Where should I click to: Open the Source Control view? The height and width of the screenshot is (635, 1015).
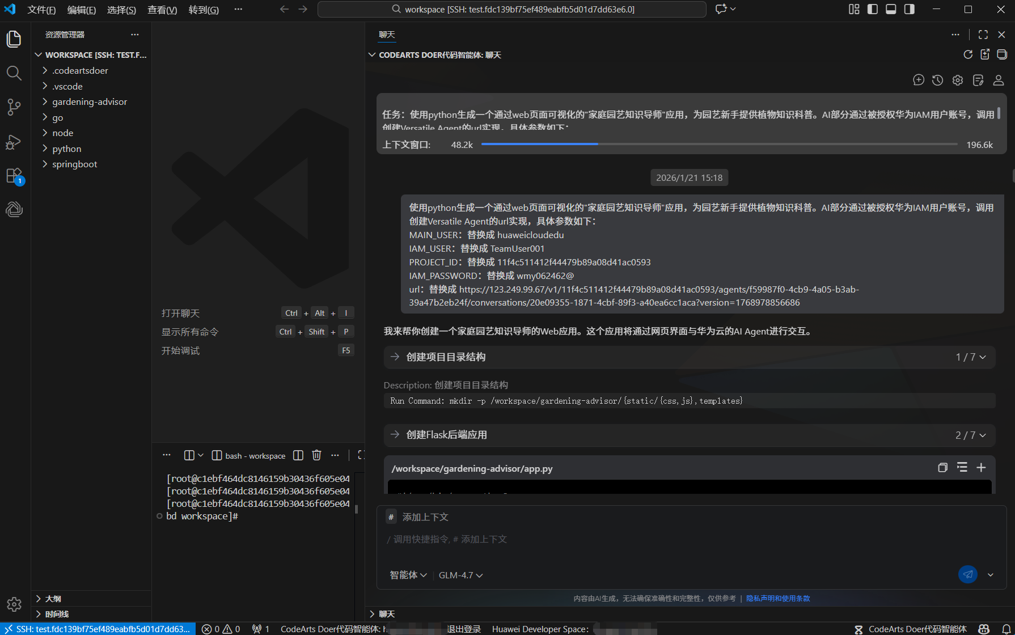click(x=14, y=107)
